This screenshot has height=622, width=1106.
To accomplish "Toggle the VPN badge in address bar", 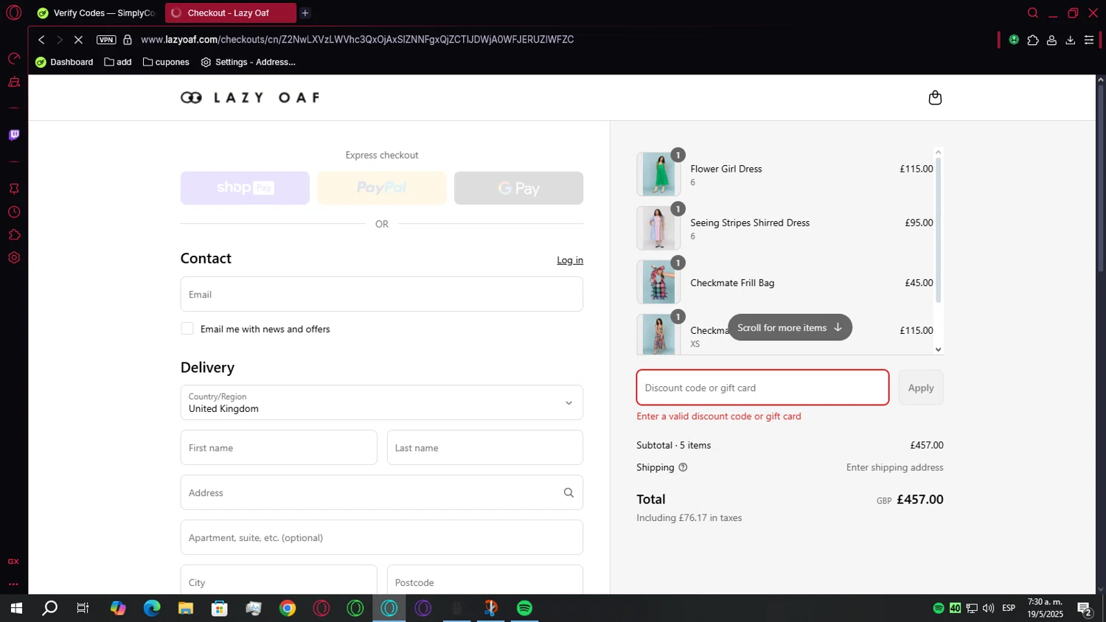I will click(x=106, y=40).
